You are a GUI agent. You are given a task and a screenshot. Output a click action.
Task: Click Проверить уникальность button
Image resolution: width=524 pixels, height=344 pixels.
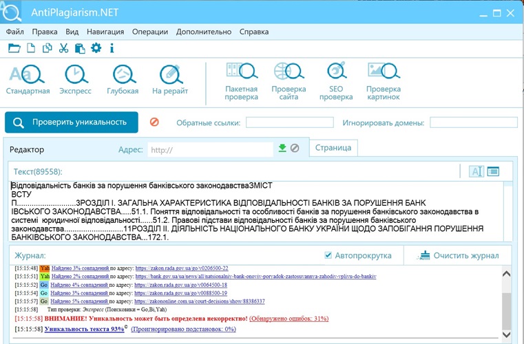pos(72,122)
